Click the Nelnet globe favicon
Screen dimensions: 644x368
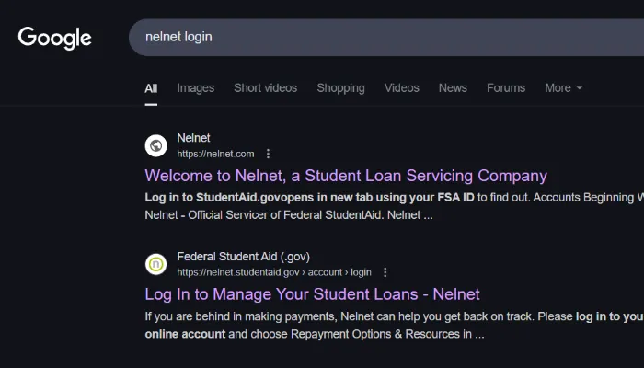point(156,145)
